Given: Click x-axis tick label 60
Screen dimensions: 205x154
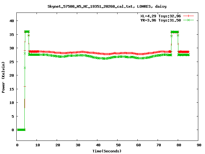Looking at the screenshot, I should [138, 145].
